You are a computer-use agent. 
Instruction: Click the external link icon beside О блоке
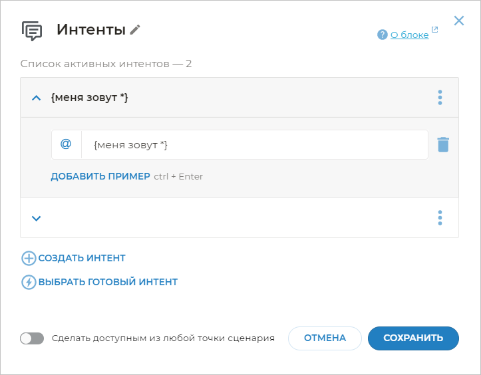435,30
